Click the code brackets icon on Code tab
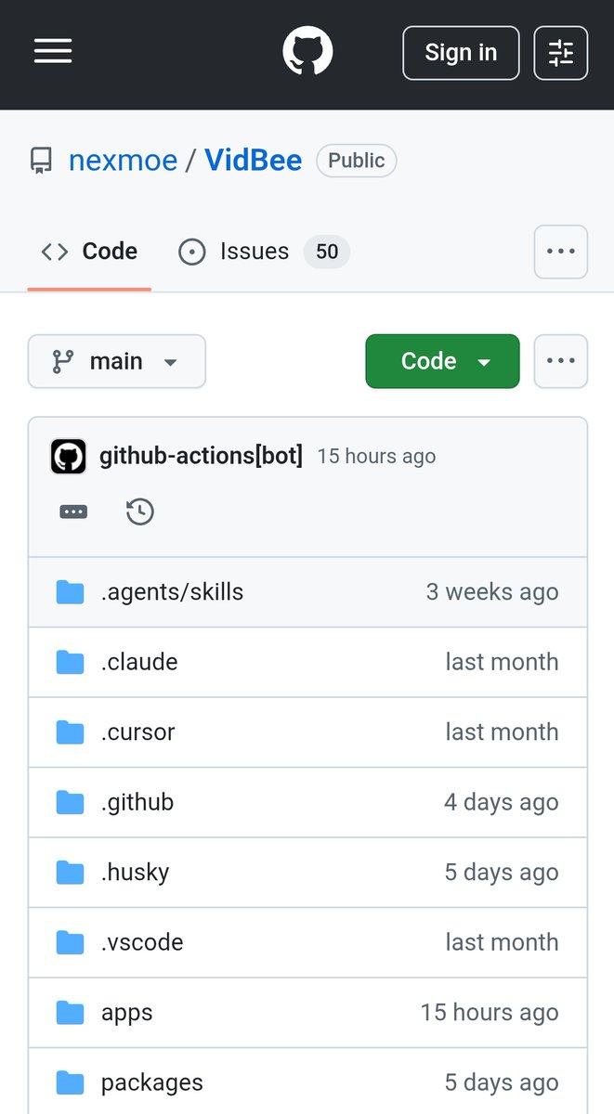The height and width of the screenshot is (1114, 614). [x=55, y=252]
